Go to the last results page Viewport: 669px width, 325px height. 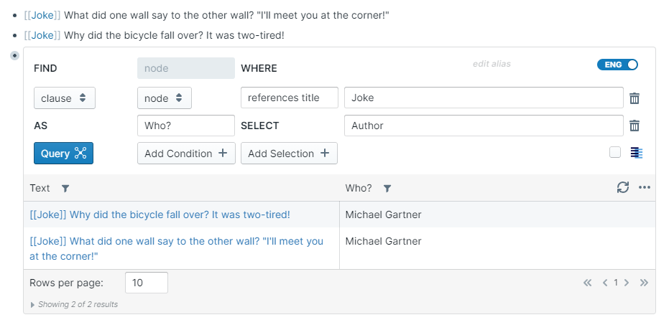click(644, 283)
